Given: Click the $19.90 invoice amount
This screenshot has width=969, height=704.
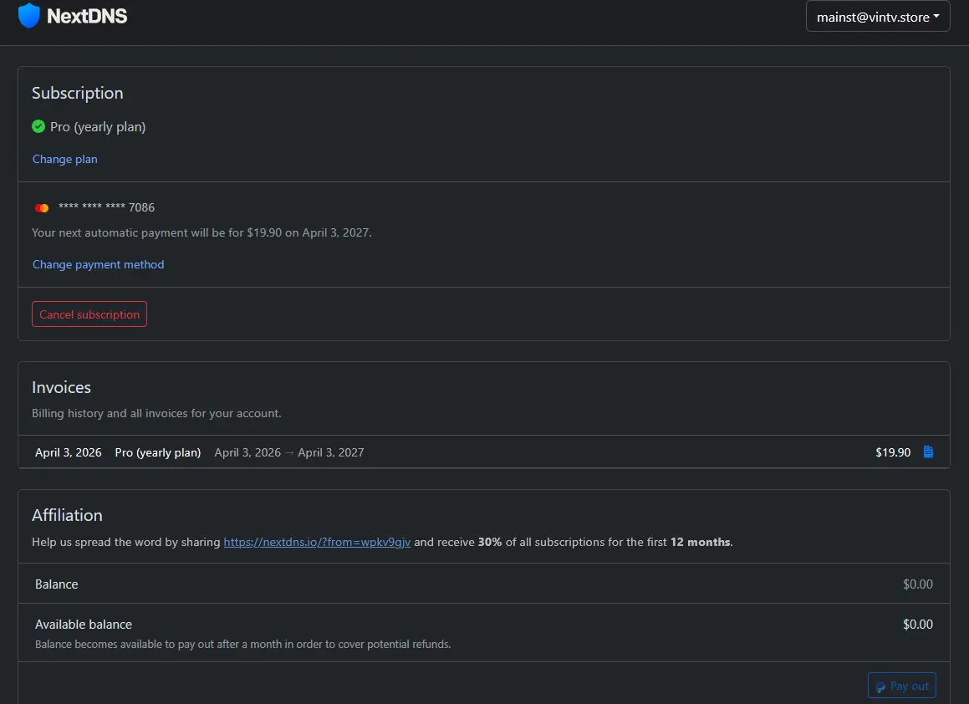Looking at the screenshot, I should (893, 452).
